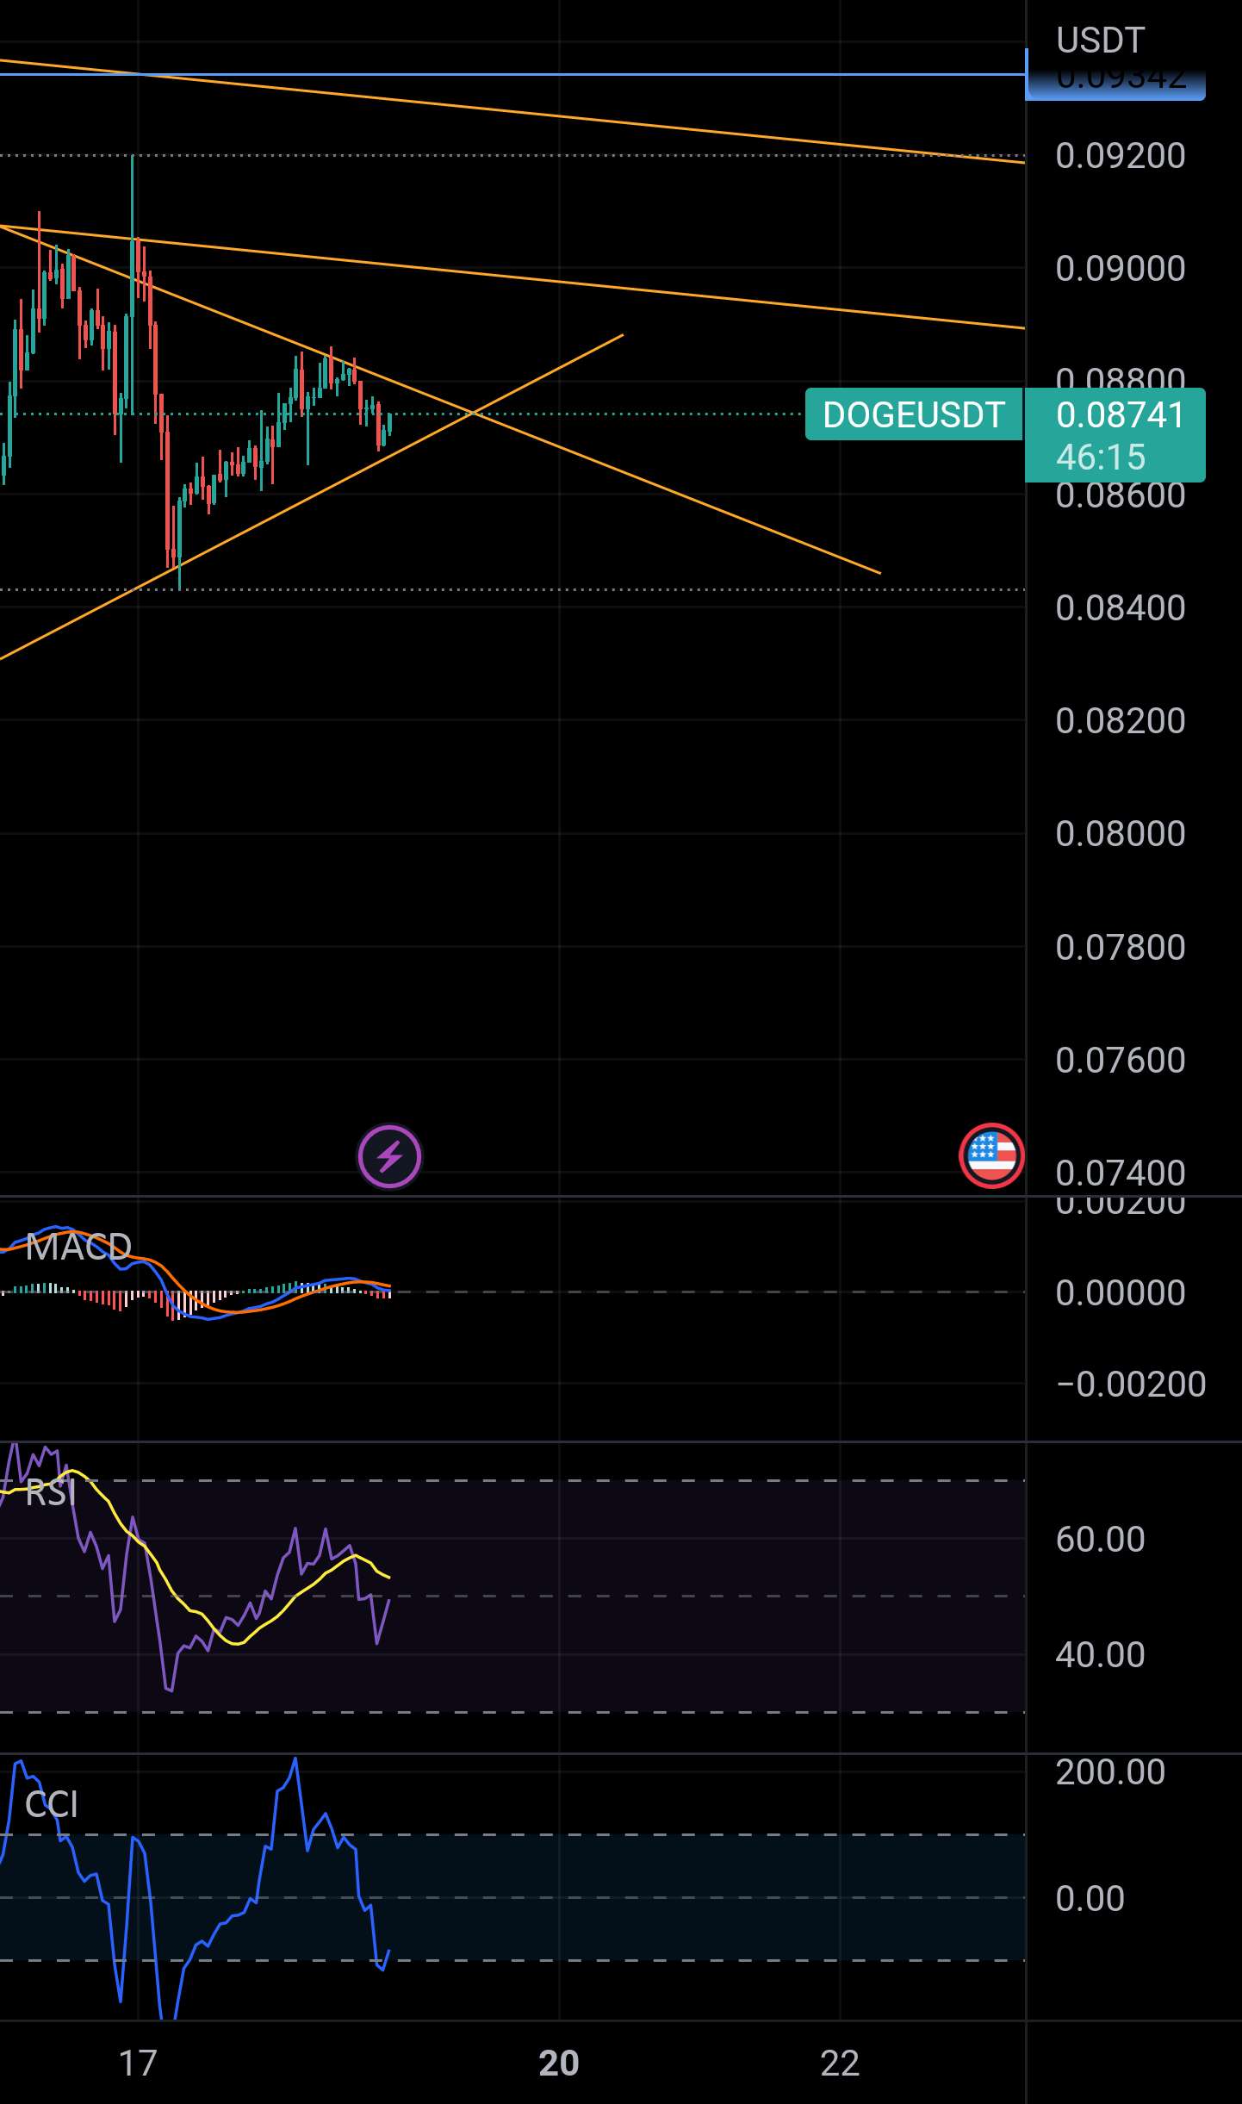
Task: Click the MACD indicator label
Action: 78,1247
